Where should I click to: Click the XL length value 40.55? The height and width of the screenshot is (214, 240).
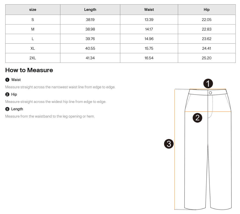point(90,48)
